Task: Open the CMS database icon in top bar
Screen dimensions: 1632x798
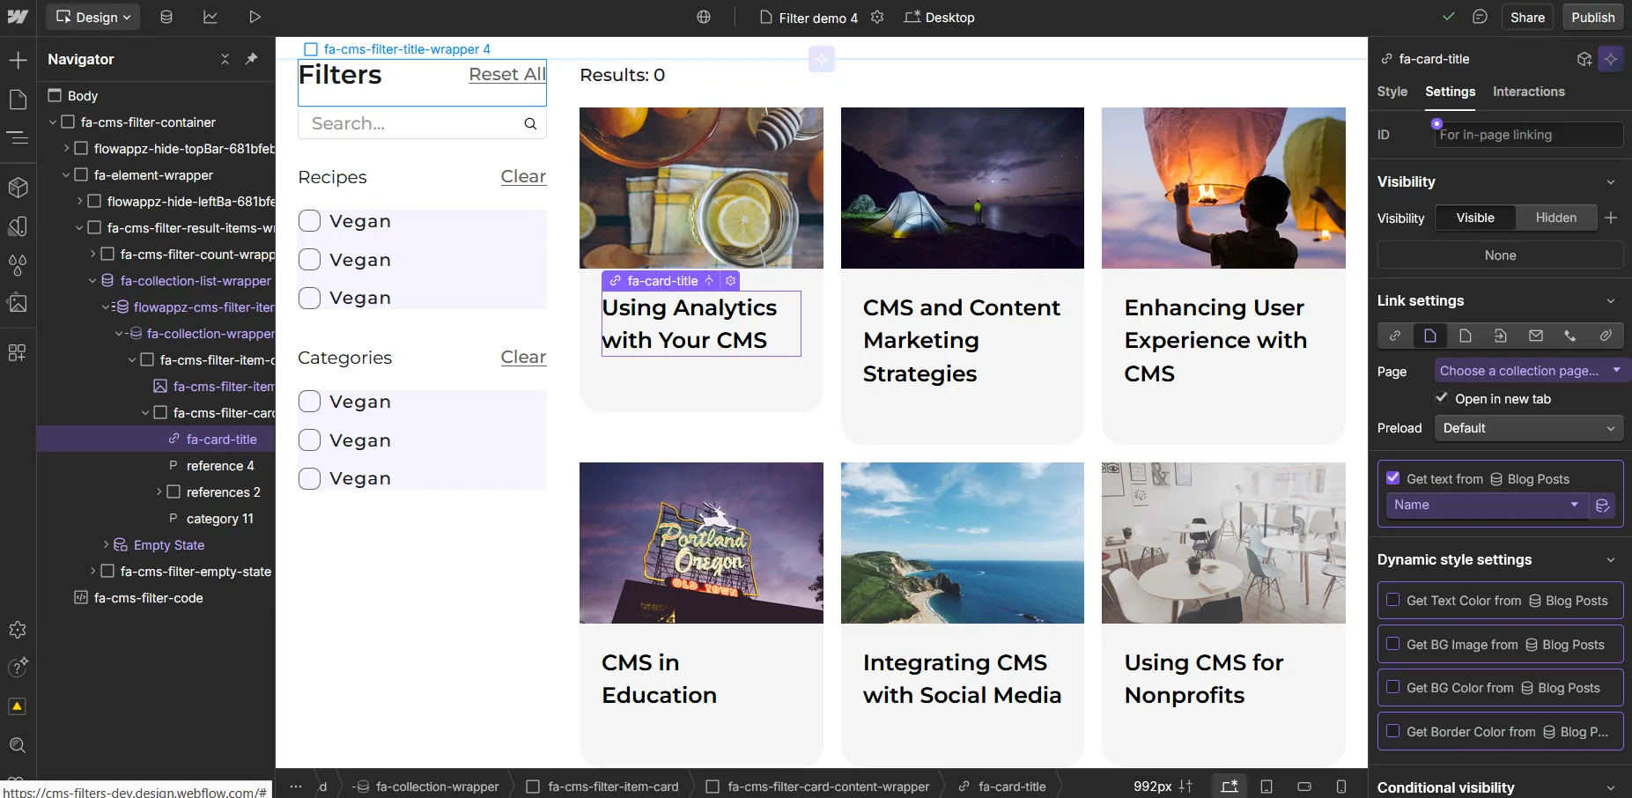Action: [x=166, y=17]
